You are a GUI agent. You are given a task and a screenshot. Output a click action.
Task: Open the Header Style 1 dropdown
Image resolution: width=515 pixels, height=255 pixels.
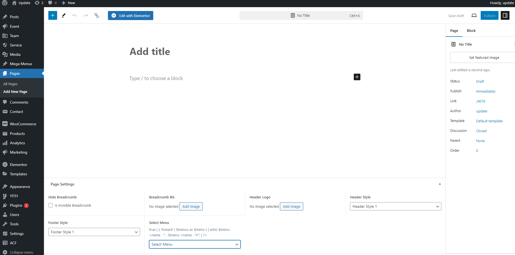395,206
